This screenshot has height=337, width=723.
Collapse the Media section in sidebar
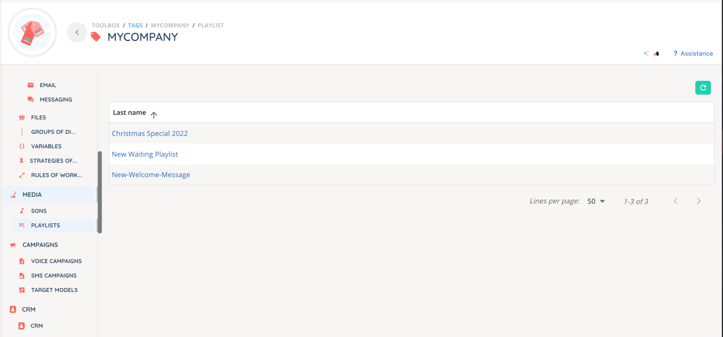(32, 195)
